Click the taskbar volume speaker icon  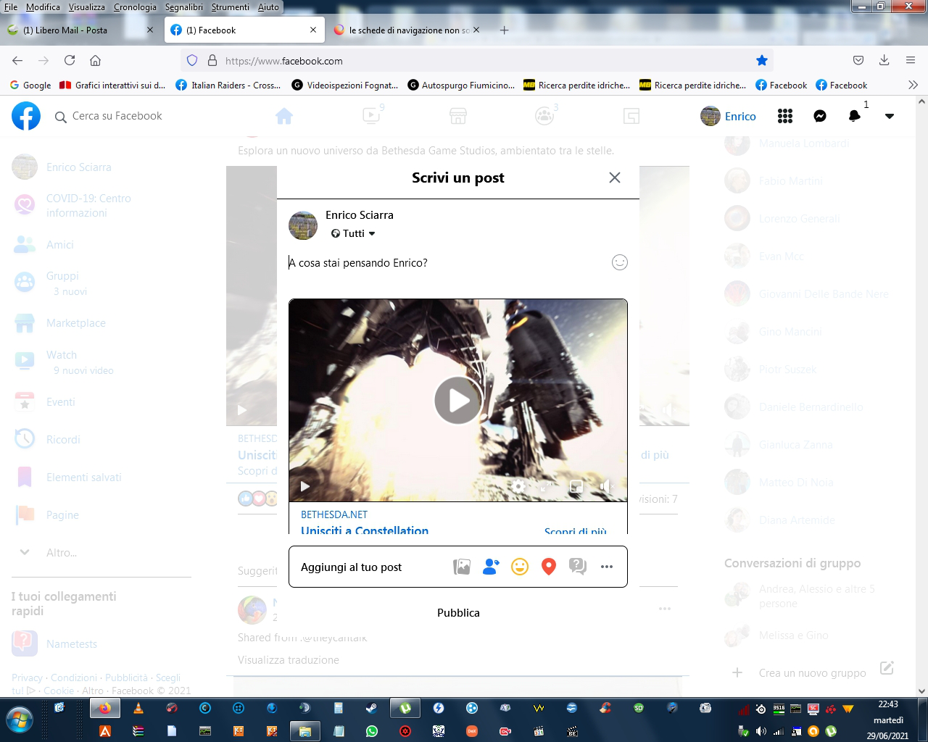pos(761,731)
